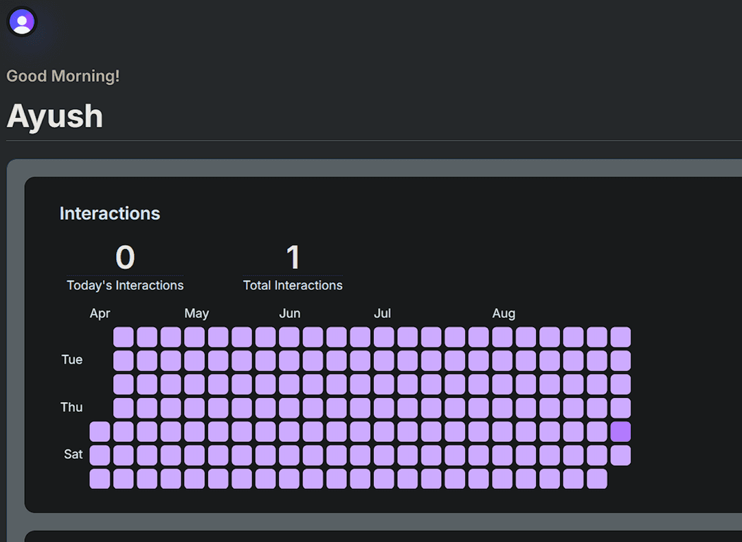
Task: Click the Aug month label
Action: 504,314
